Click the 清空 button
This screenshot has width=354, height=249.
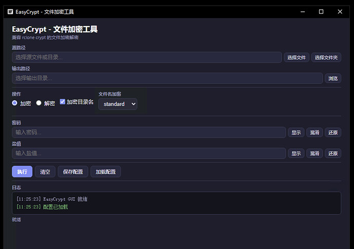45,171
